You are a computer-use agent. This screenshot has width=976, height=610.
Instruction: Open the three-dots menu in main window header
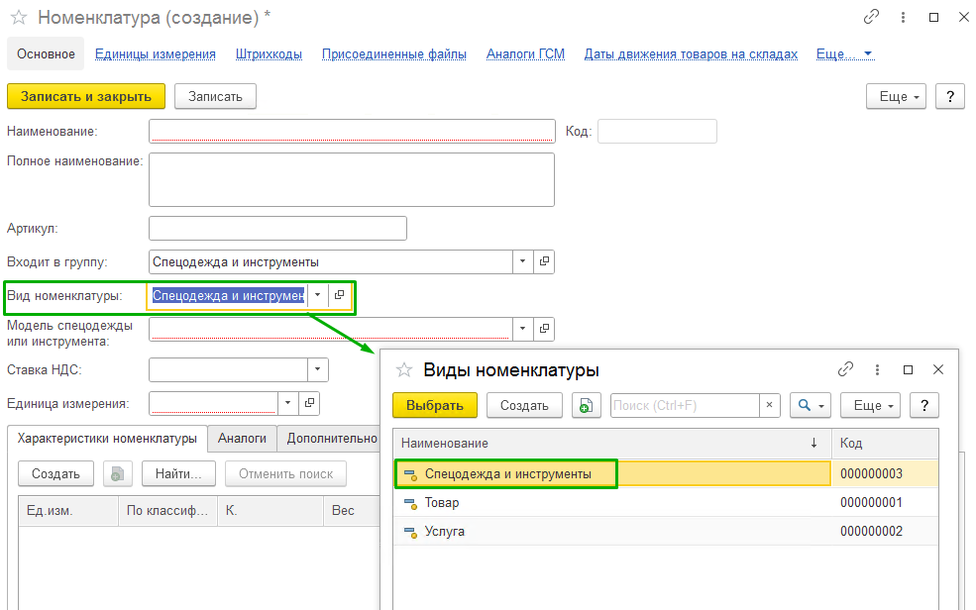(x=902, y=17)
